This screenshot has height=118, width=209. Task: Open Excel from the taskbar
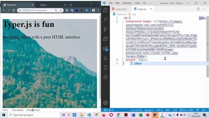[140, 115]
